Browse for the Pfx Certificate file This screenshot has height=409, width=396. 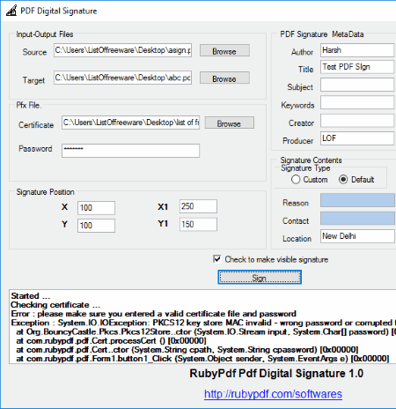pos(230,123)
